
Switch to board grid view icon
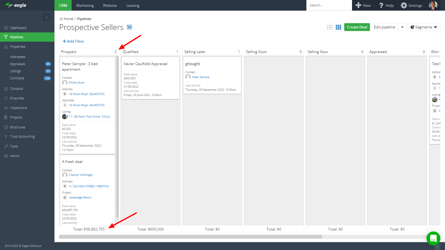[338, 27]
